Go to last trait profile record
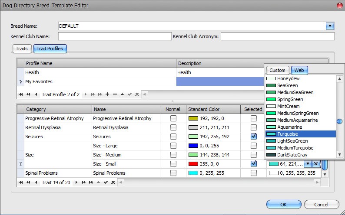The image size is (345, 215). coord(100,94)
